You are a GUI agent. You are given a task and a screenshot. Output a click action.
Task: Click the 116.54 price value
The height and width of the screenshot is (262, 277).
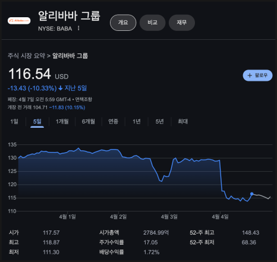(x=30, y=74)
